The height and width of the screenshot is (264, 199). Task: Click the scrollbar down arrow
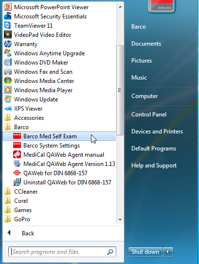pyautogui.click(x=120, y=219)
